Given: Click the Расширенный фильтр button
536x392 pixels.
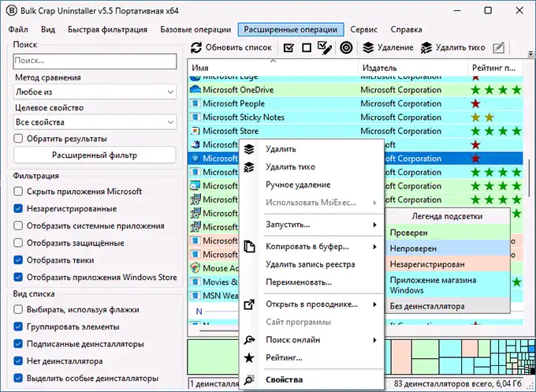Looking at the screenshot, I should tap(95, 155).
